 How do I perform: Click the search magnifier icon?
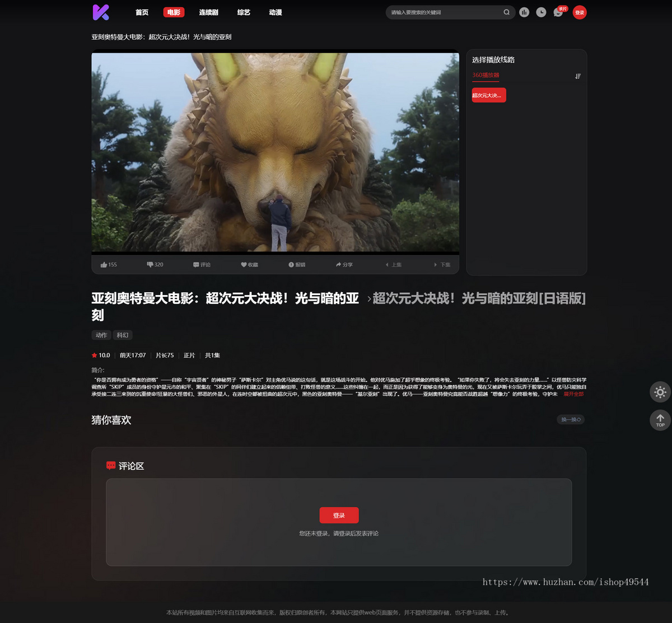pyautogui.click(x=507, y=12)
